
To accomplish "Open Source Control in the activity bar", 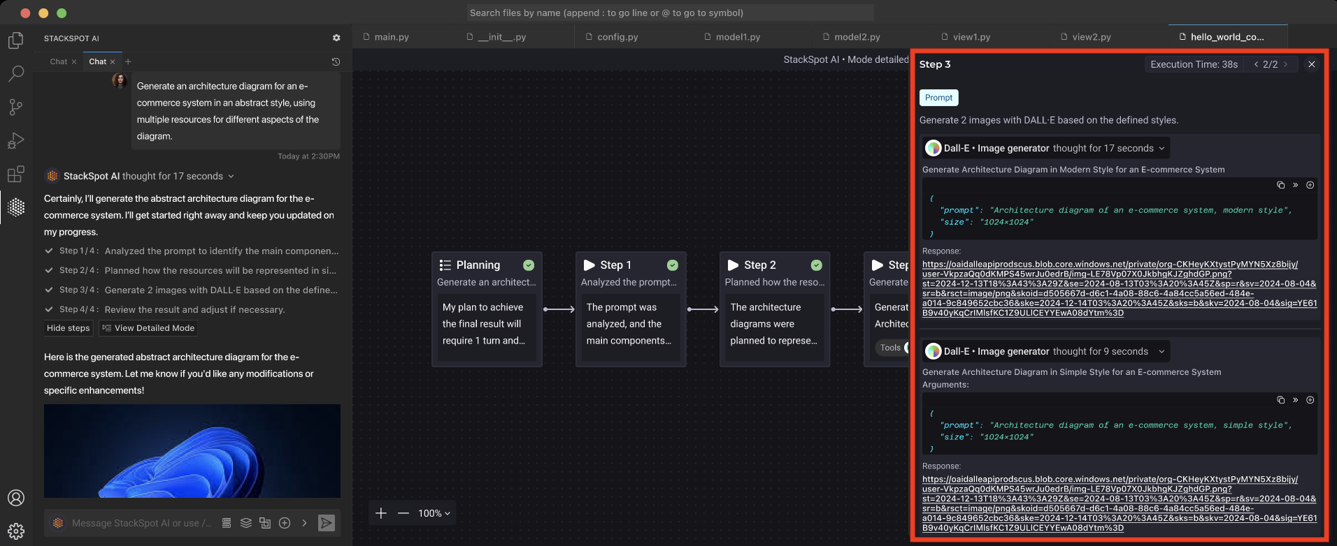I will click(x=16, y=107).
